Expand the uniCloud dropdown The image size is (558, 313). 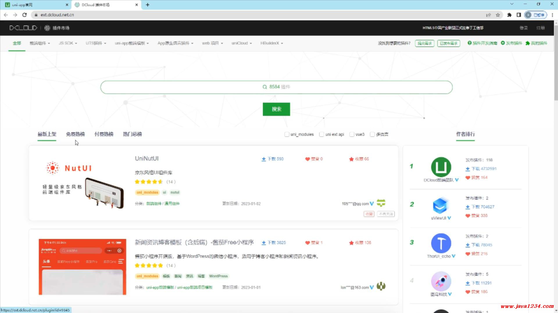[x=242, y=43]
